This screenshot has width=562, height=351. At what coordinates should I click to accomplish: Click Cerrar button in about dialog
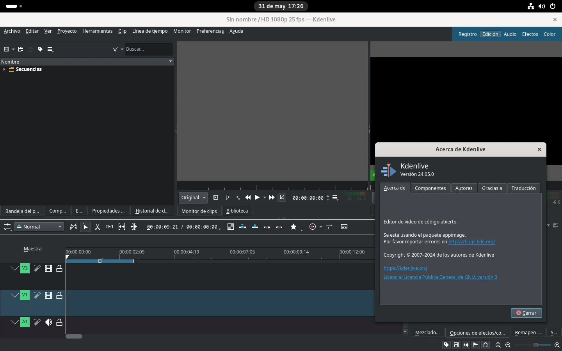coord(526,313)
